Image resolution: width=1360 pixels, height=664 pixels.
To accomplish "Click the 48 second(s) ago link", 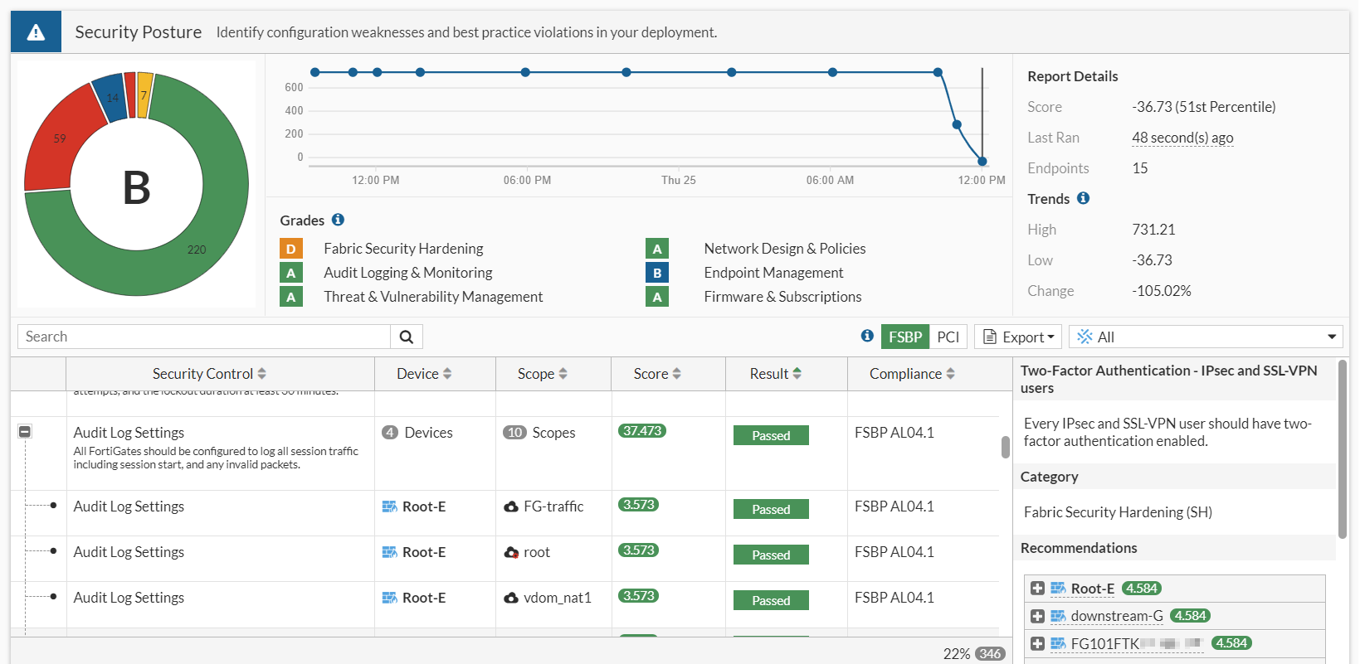I will pos(1182,138).
